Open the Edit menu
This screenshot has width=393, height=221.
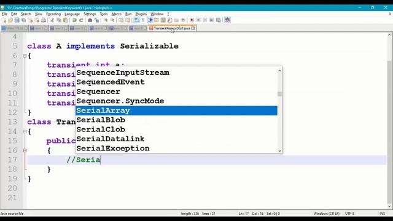[x=14, y=14]
